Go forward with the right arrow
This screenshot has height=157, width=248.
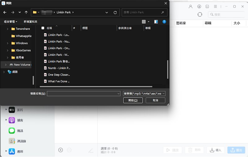[13, 12]
